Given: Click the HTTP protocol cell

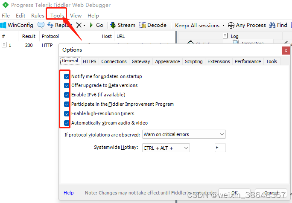Looking at the screenshot, I should (x=47, y=45).
